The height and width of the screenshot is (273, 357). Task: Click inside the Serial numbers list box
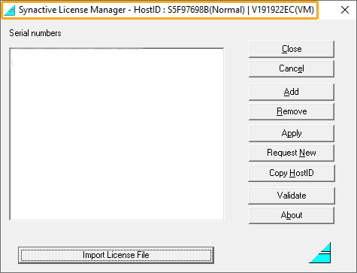(116, 134)
